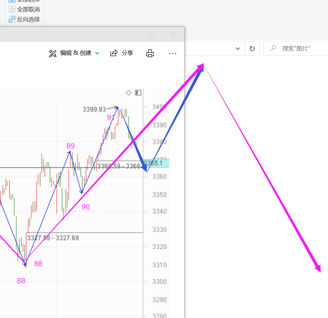Toggle the side panel icon above the price axis
The height and width of the screenshot is (318, 328).
tap(138, 92)
